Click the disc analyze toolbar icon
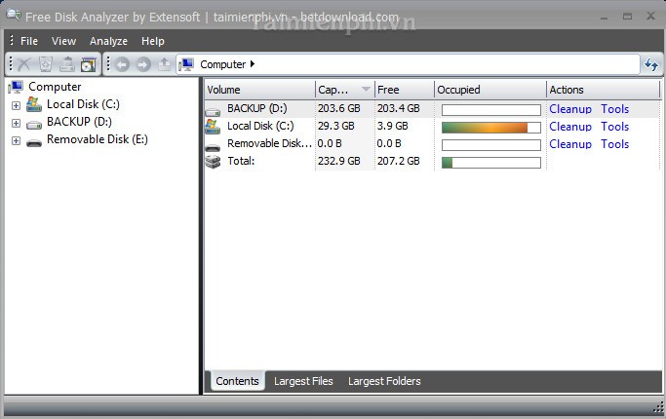Viewport: 666px width, 419px height. [89, 64]
